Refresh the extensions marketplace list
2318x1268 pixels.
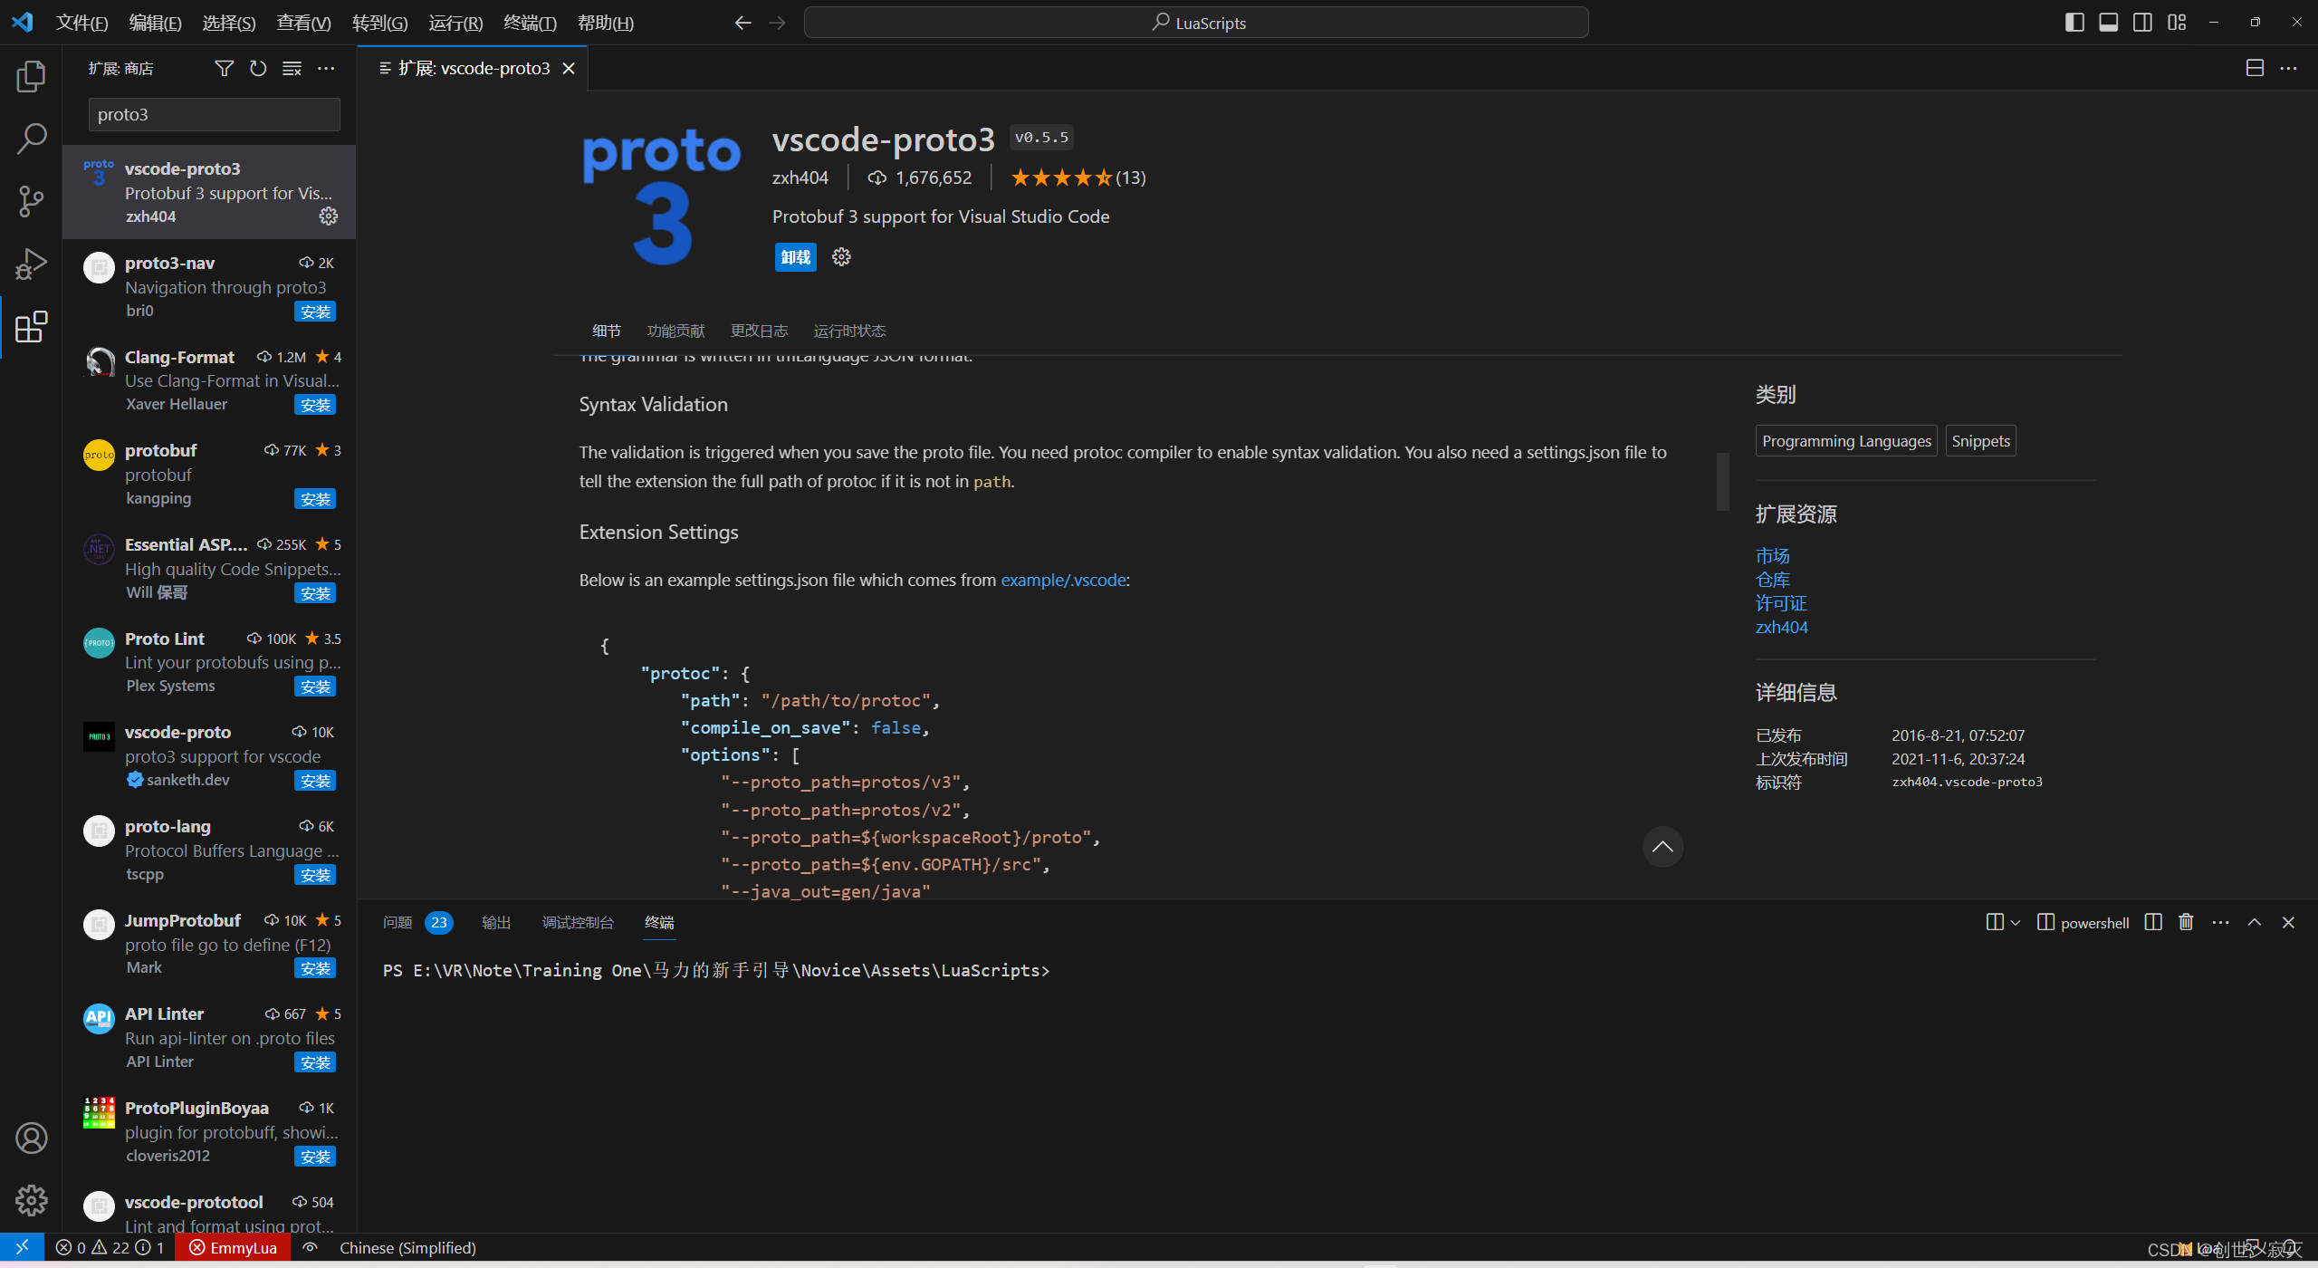258,68
